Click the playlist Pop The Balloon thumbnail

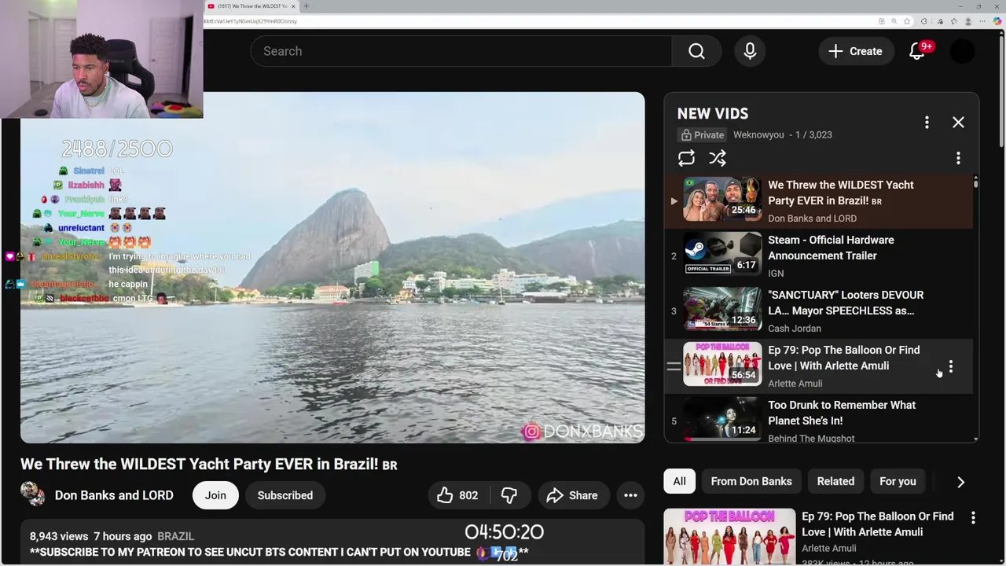(722, 364)
